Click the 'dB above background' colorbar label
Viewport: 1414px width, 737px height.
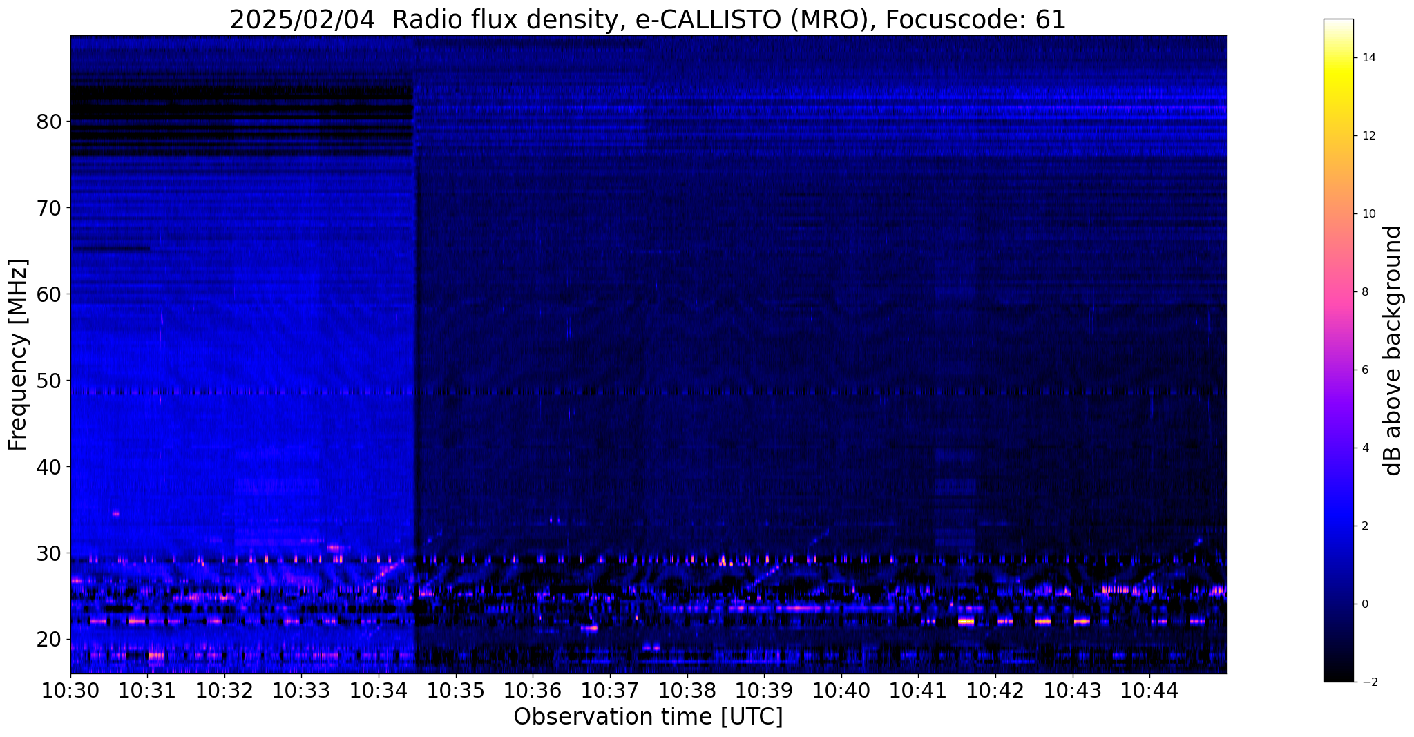(x=1393, y=350)
